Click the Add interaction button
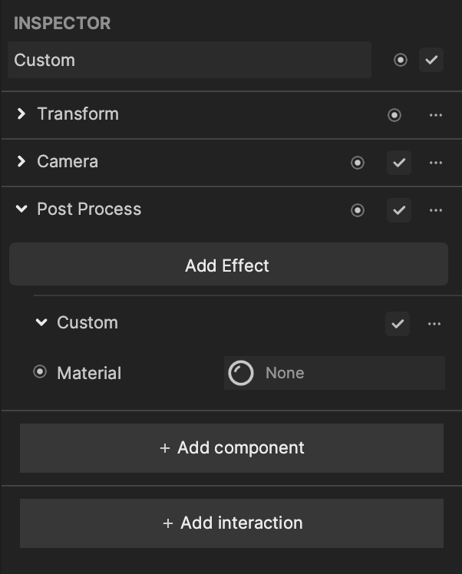462x574 pixels. click(232, 523)
